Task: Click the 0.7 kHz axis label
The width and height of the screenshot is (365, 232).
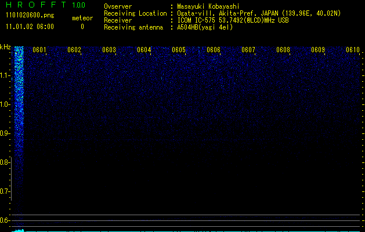Action: coord(5,191)
